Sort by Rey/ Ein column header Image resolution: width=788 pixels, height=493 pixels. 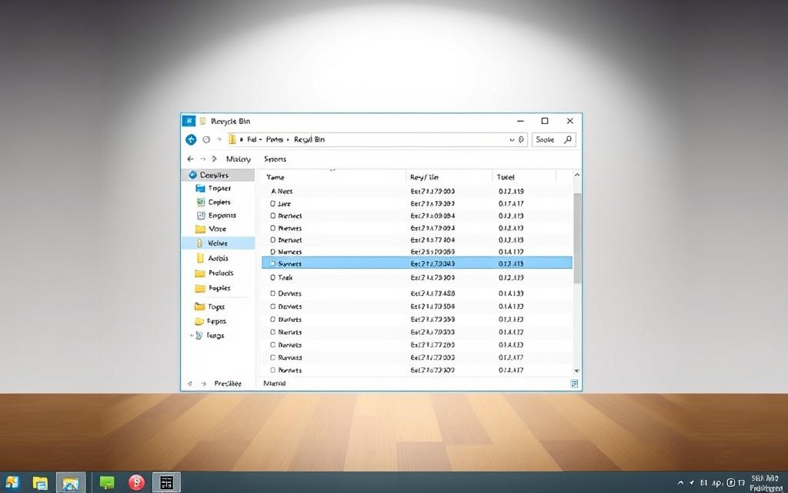tap(424, 177)
